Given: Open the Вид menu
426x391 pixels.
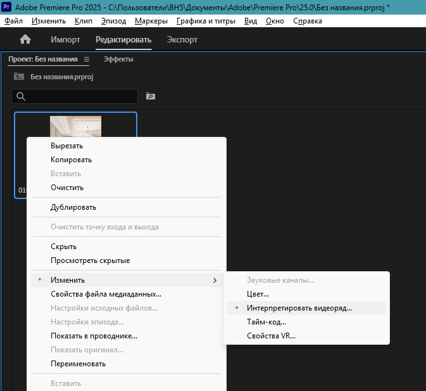Looking at the screenshot, I should (251, 21).
